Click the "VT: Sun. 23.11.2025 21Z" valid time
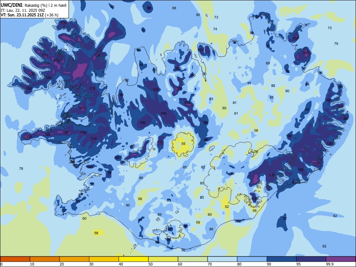Image resolution: width=356 pixels, height=267 pixels. (x=22, y=15)
